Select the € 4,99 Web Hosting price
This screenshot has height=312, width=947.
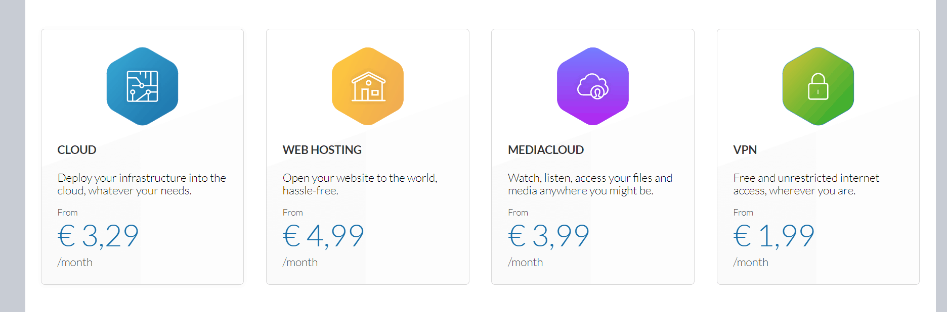[x=323, y=236]
